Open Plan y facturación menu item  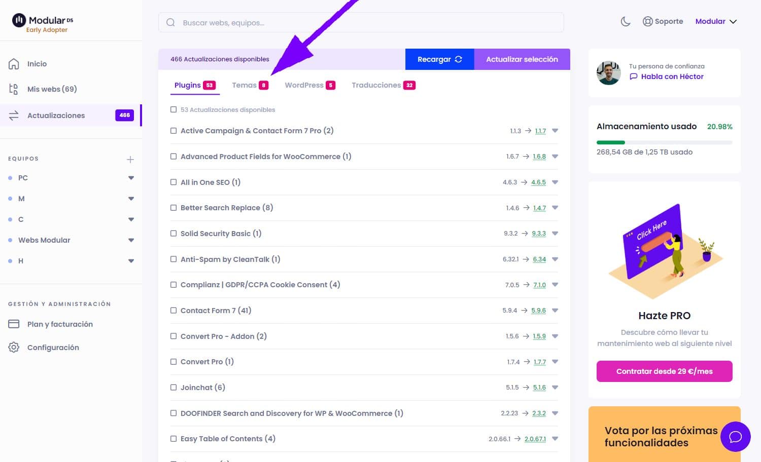click(60, 324)
